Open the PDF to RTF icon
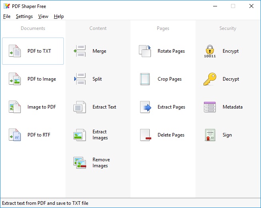 [15, 135]
